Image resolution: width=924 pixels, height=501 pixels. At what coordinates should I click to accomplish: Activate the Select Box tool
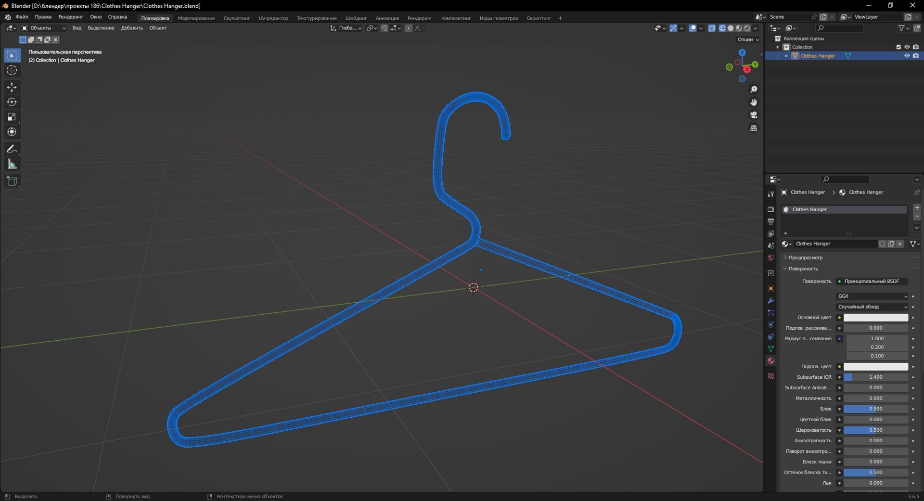12,55
